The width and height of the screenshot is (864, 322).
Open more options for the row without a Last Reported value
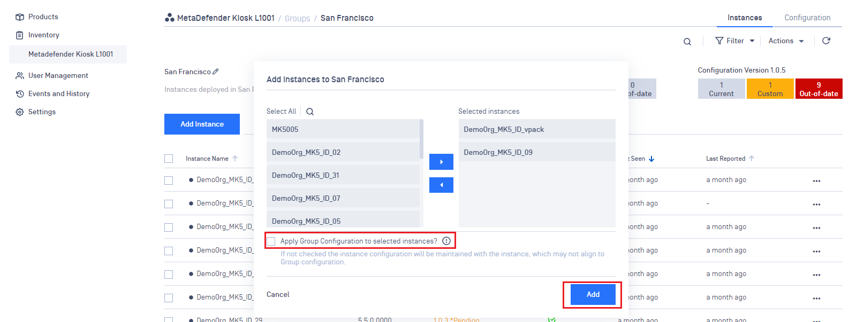click(x=816, y=205)
